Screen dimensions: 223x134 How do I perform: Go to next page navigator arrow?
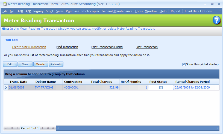(x=48, y=128)
